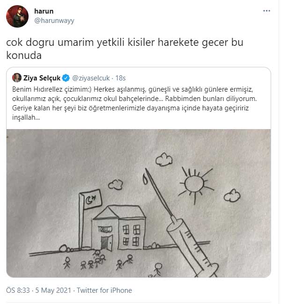Image resolution: width=281 pixels, height=304 pixels.
Task: Open the @harunwayy handle
Action: pos(54,21)
